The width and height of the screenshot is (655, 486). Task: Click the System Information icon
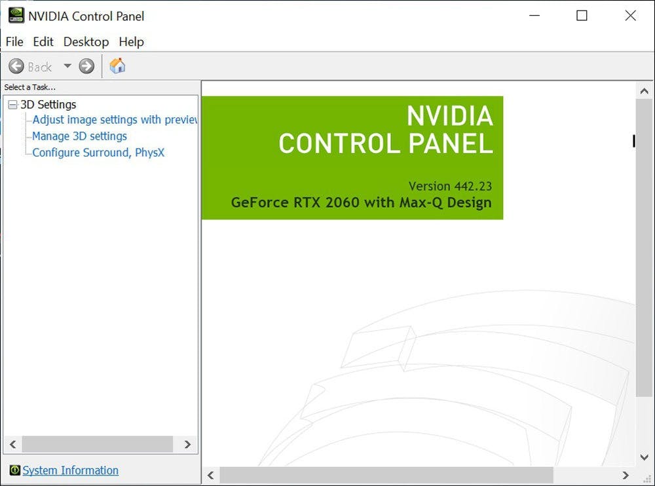pyautogui.click(x=14, y=470)
